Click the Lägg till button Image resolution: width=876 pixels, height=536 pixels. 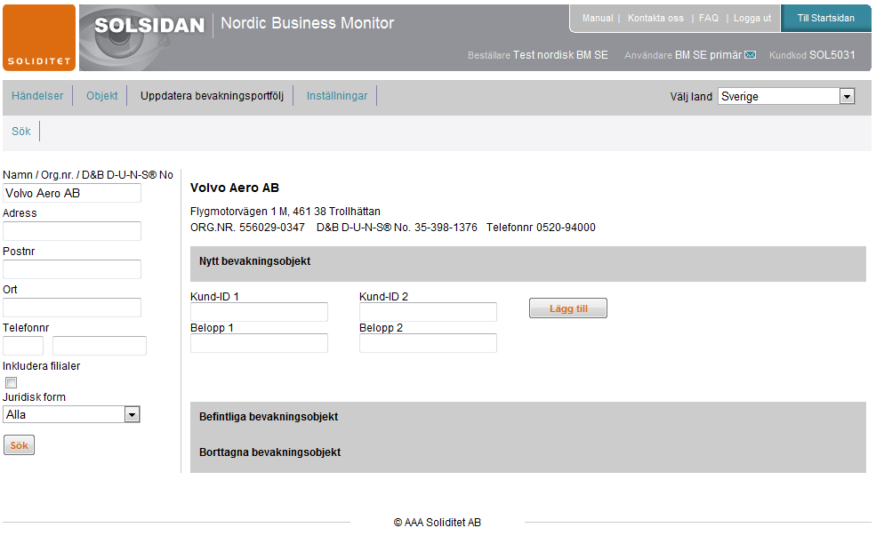(x=568, y=308)
